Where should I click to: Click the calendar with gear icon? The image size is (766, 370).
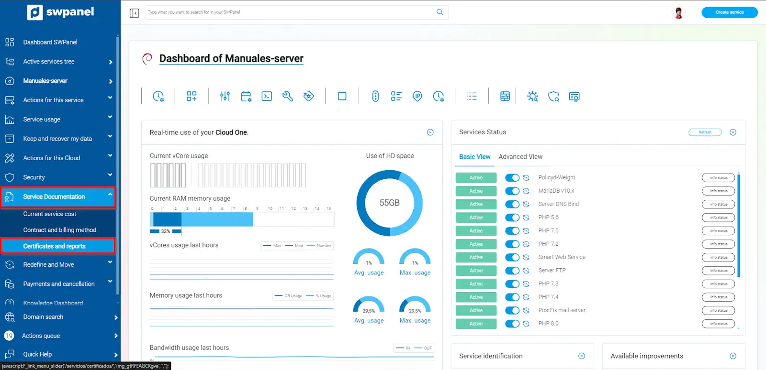pos(246,97)
